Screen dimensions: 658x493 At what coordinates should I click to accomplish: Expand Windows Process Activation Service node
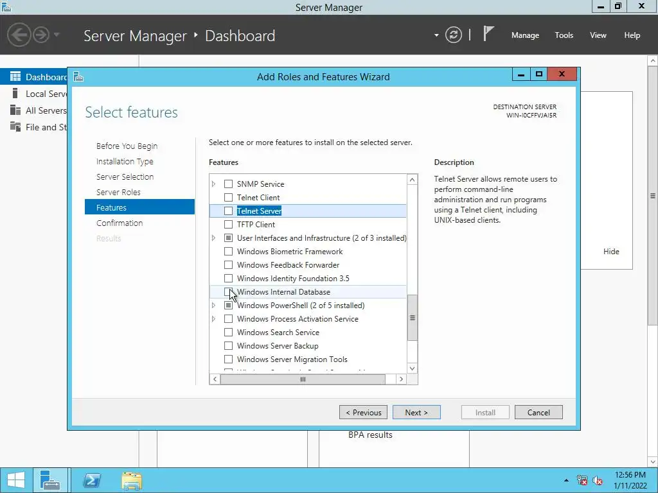213,318
